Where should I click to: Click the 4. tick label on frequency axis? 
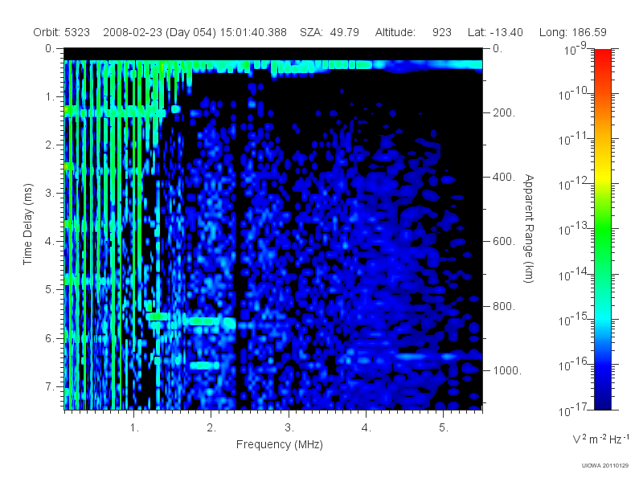367,428
